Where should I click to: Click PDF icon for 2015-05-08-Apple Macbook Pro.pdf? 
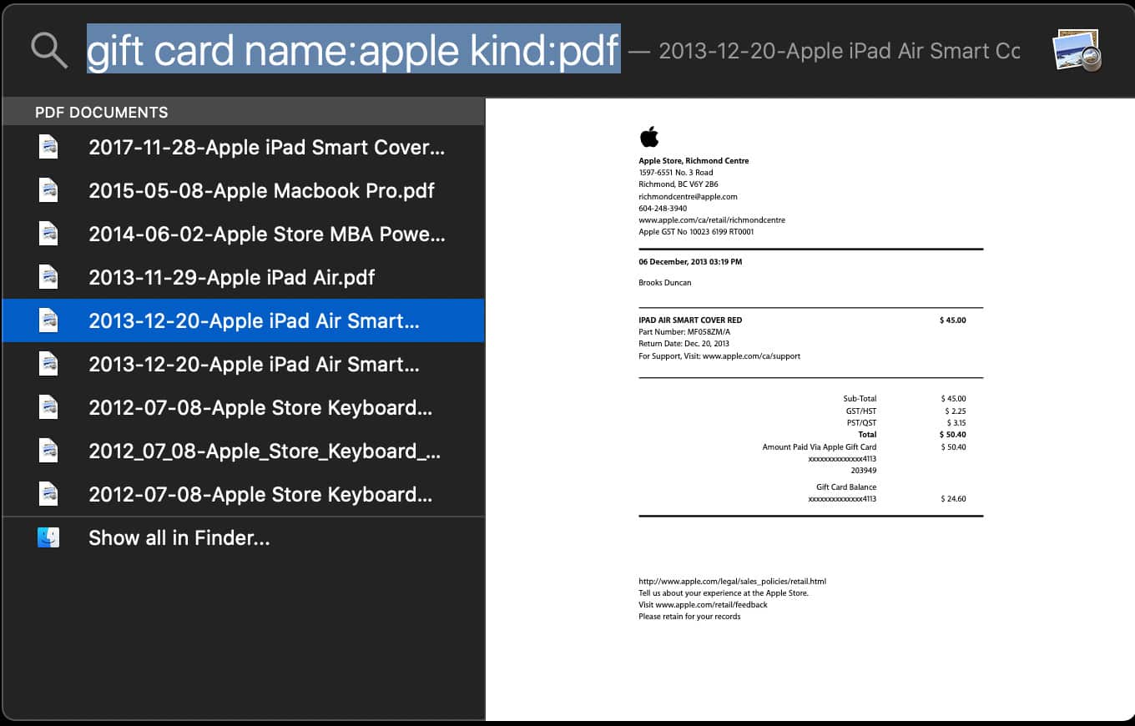coord(48,190)
